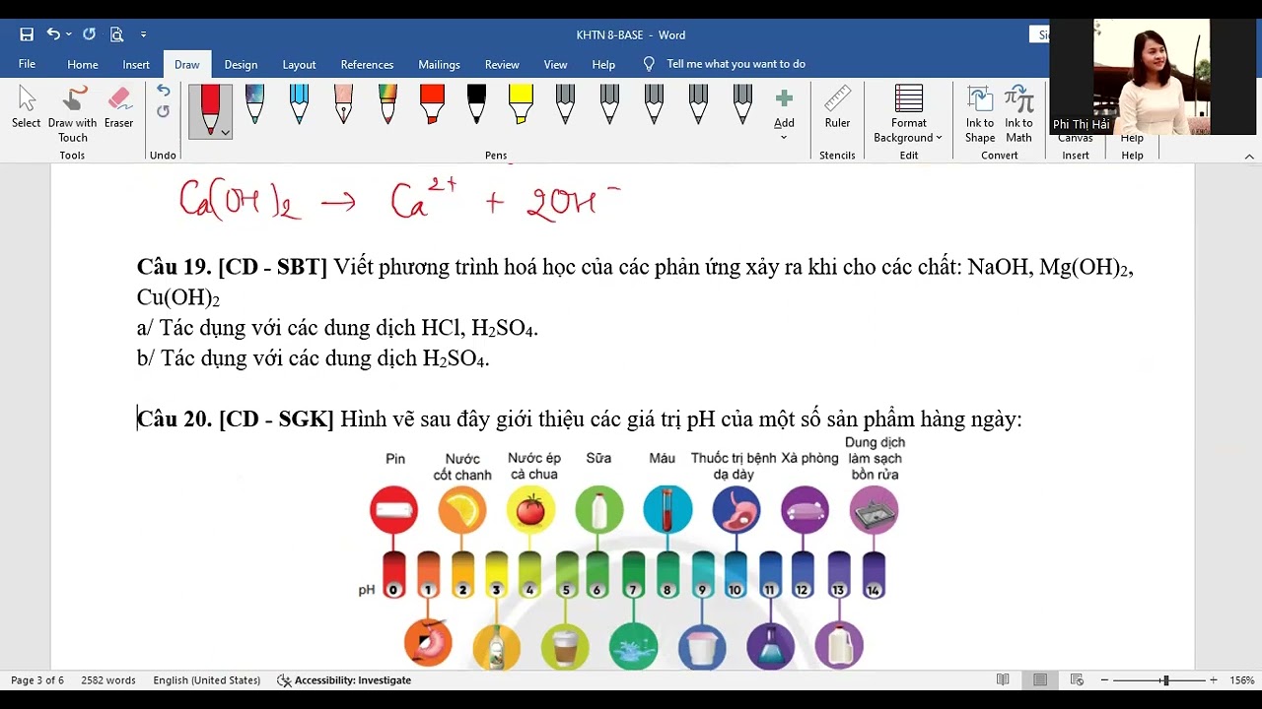Image resolution: width=1262 pixels, height=709 pixels.
Task: Select the galaxy-pattern pen
Action: click(x=254, y=104)
